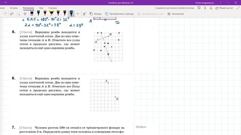
Task: Enter full screen mode with arrows icon
Action: [238, 8]
